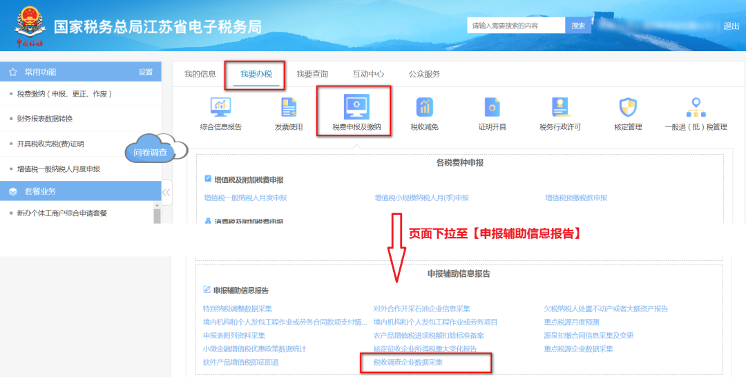This screenshot has height=386, width=746.
Task: Open 增值税一般纳税人月度申报 link in main panel
Action: [x=245, y=197]
